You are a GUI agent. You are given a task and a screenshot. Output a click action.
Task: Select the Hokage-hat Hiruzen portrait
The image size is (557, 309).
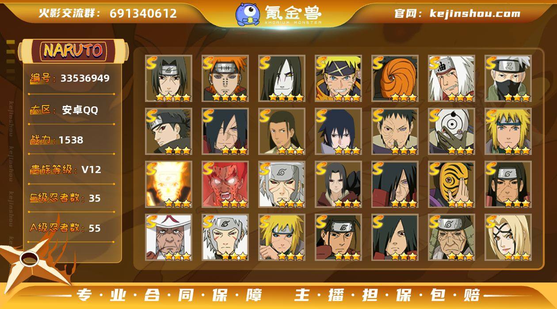(169, 237)
